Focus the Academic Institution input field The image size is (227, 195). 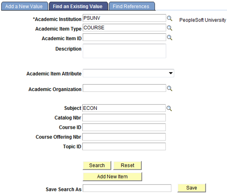124,18
